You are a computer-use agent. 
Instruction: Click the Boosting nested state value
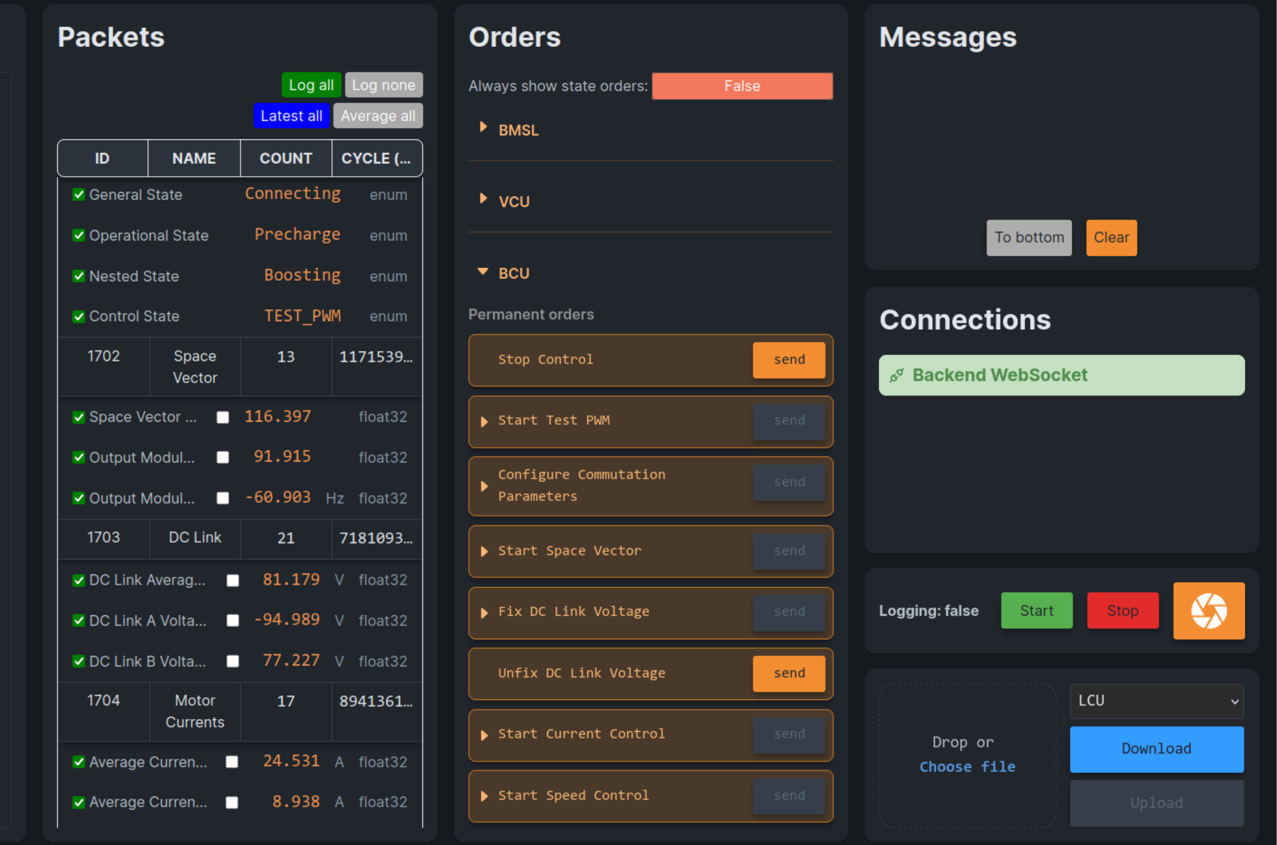302,275
